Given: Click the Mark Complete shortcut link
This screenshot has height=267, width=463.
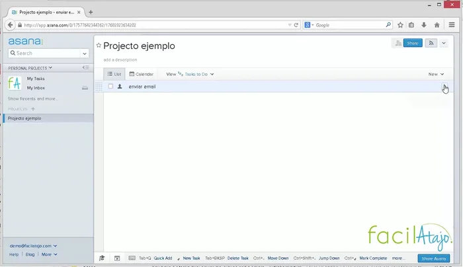Looking at the screenshot, I should point(373,258).
